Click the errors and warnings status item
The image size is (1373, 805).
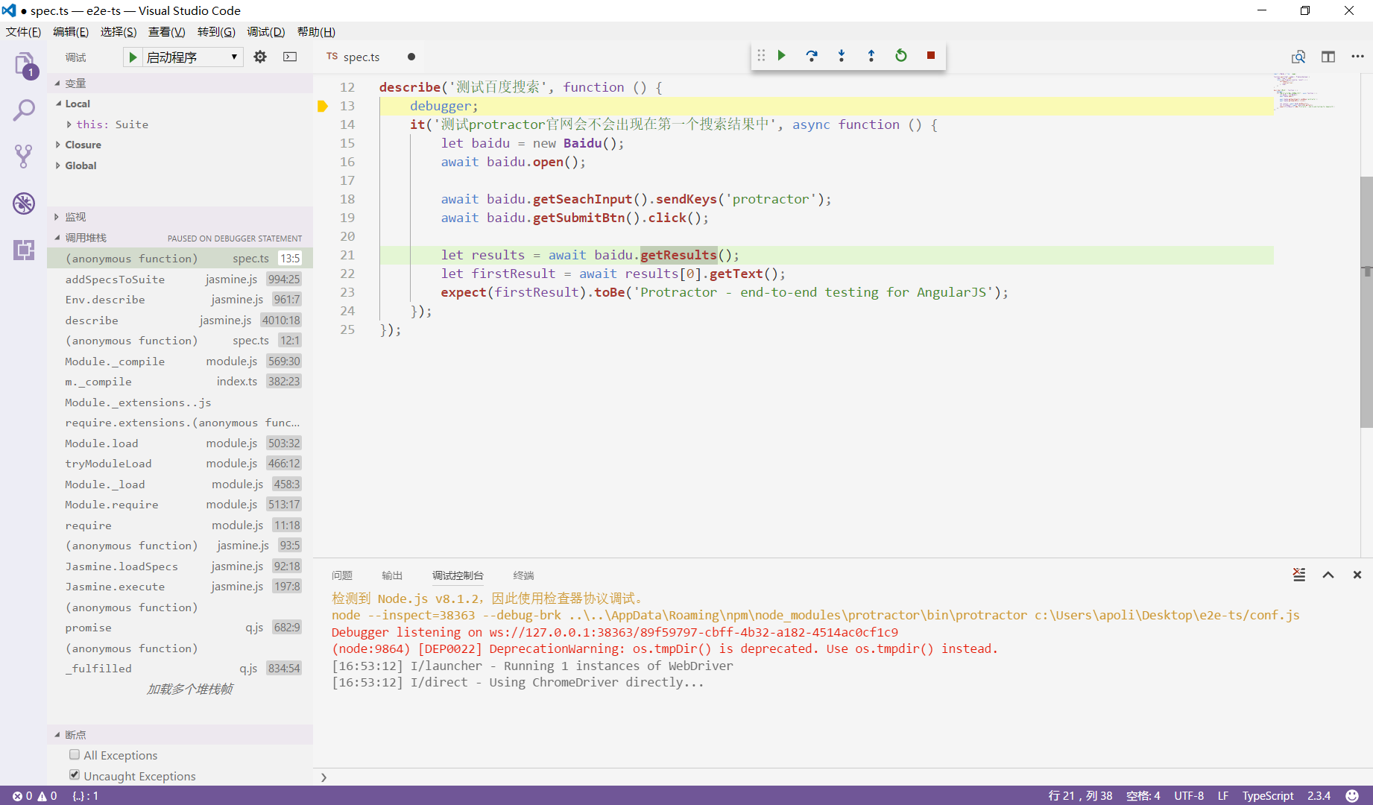click(34, 795)
